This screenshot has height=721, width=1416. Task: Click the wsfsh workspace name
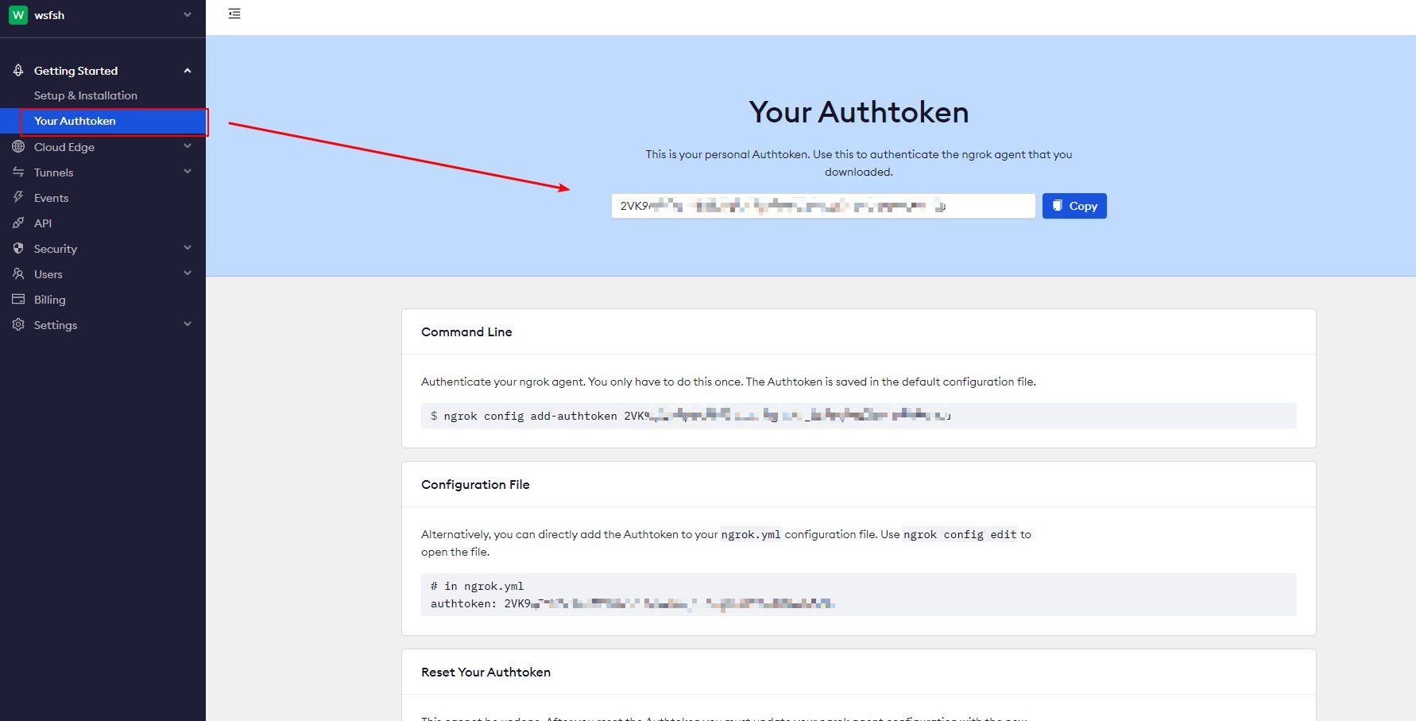click(49, 15)
